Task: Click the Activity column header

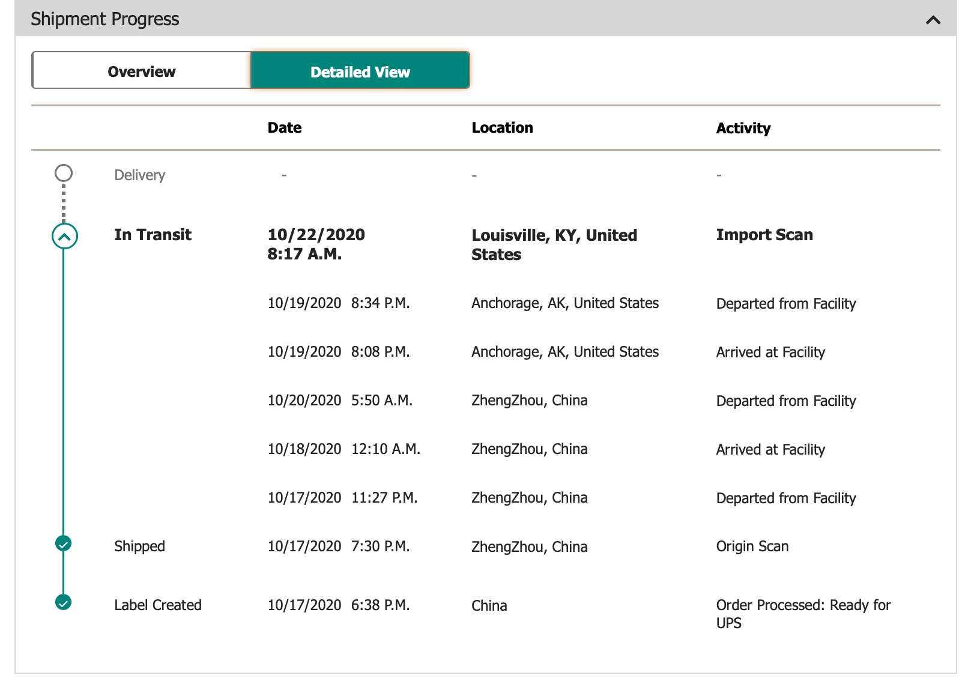Action: pyautogui.click(x=743, y=129)
